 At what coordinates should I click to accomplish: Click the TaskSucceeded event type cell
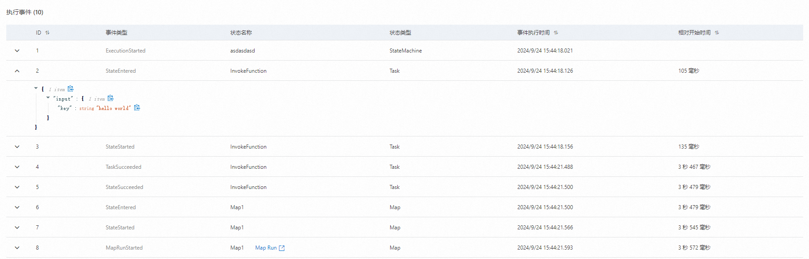123,167
